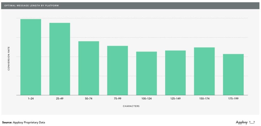Viewport: 261px width, 126px height.
Task: Click the "Source: Appboy Proprietary Data" text
Action: 24,122
